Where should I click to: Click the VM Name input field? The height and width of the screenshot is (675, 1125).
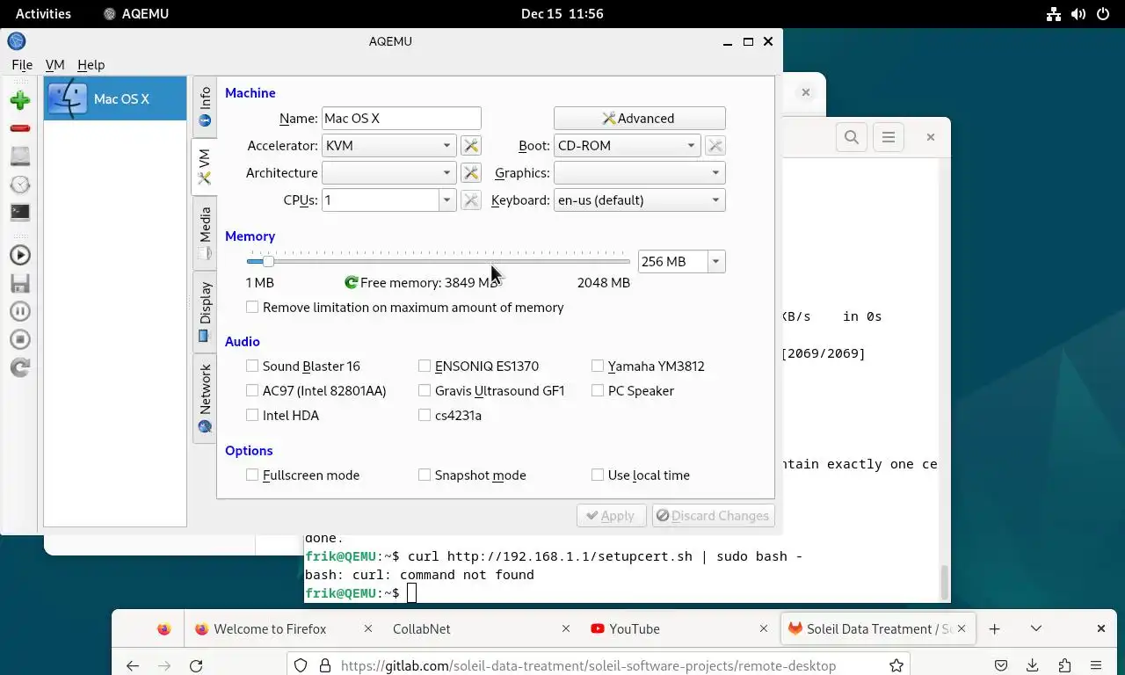coord(402,119)
